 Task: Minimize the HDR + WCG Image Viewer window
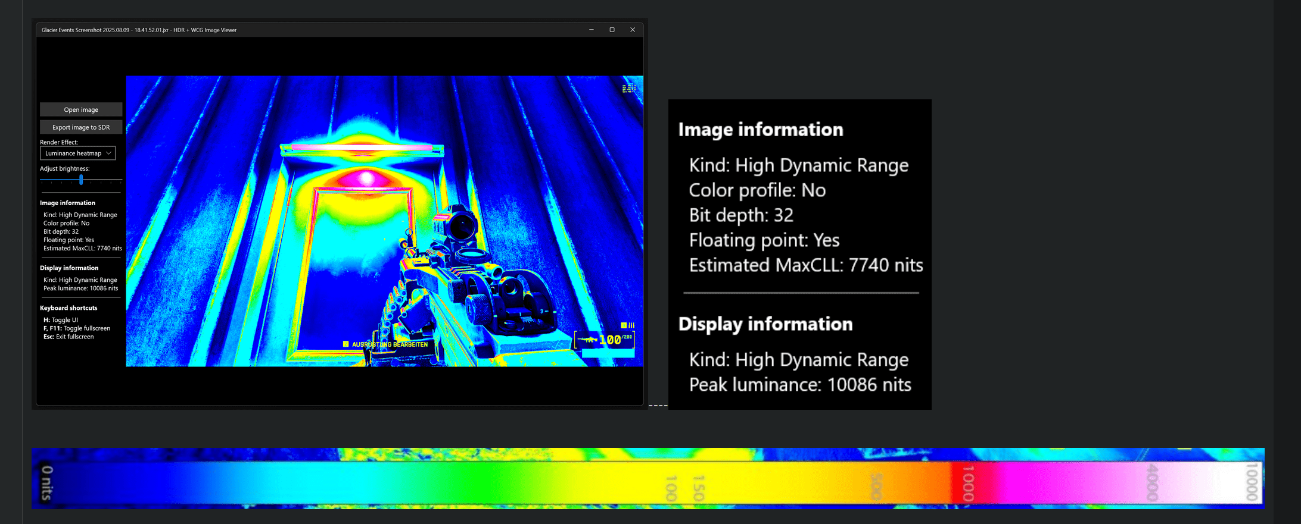coord(592,30)
